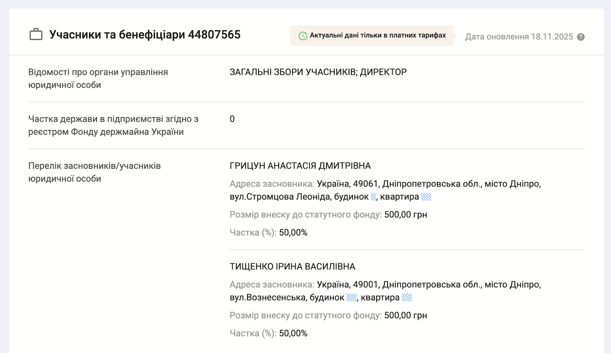Open the 'Актуальні дані тільки в платних тарифах' notice

(x=377, y=35)
